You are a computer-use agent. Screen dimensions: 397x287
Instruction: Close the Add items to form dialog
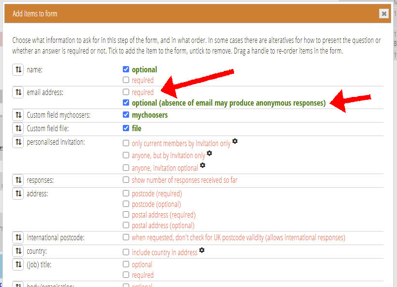(384, 14)
